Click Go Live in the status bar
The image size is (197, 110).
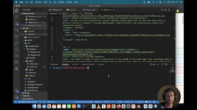coord(129,102)
